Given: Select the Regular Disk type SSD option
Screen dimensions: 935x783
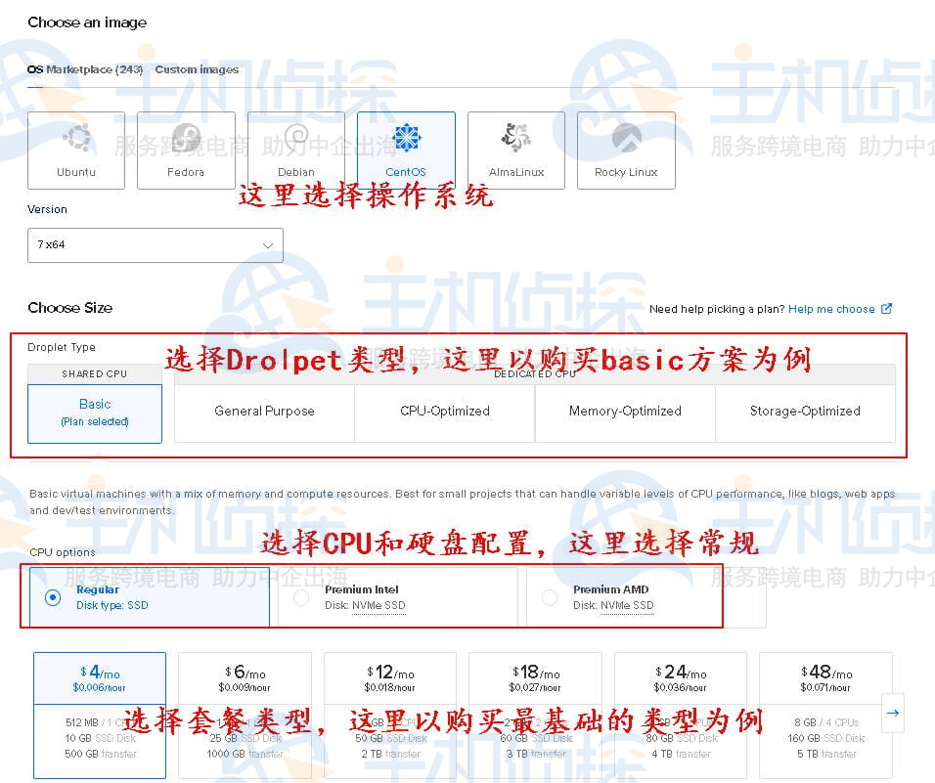Looking at the screenshot, I should (x=53, y=597).
